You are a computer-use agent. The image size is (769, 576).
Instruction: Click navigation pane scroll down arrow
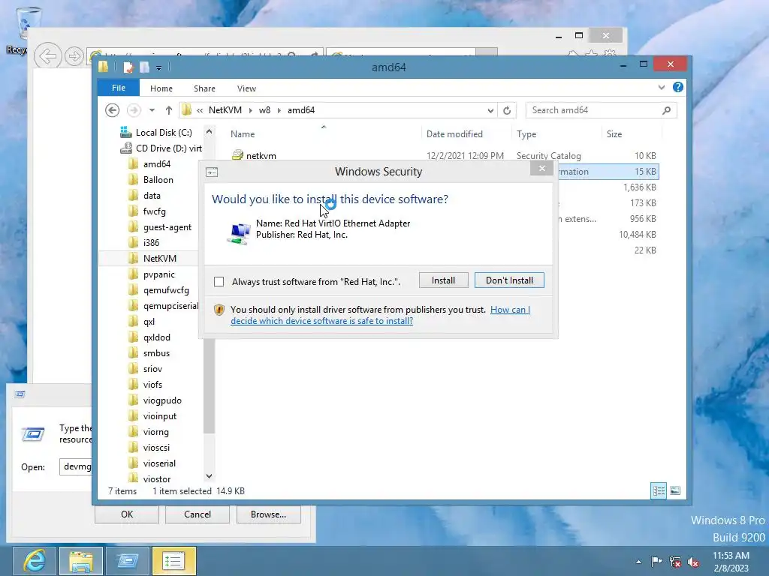209,476
